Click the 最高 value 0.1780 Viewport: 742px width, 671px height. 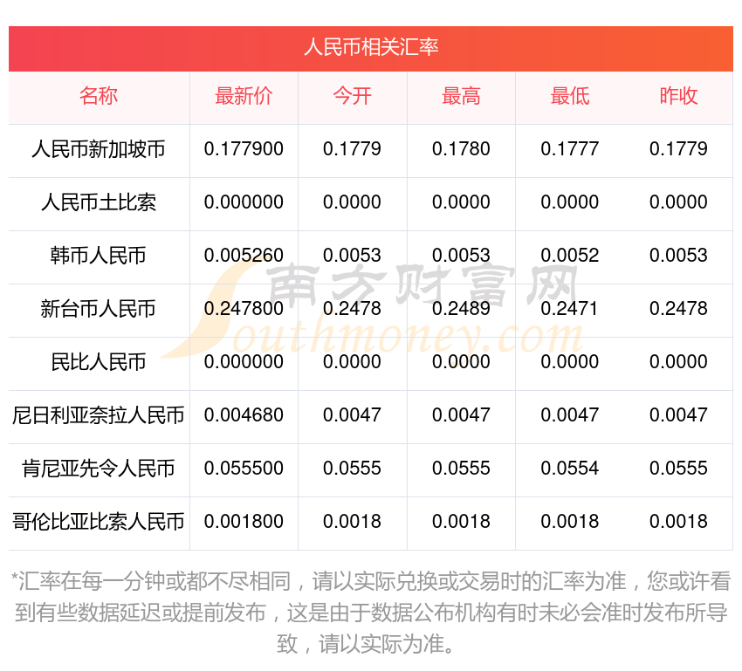461,149
